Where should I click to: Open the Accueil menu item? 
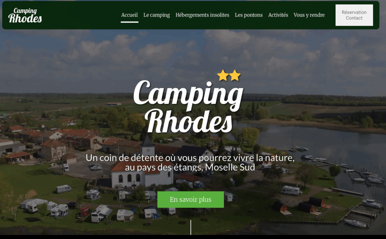point(129,15)
